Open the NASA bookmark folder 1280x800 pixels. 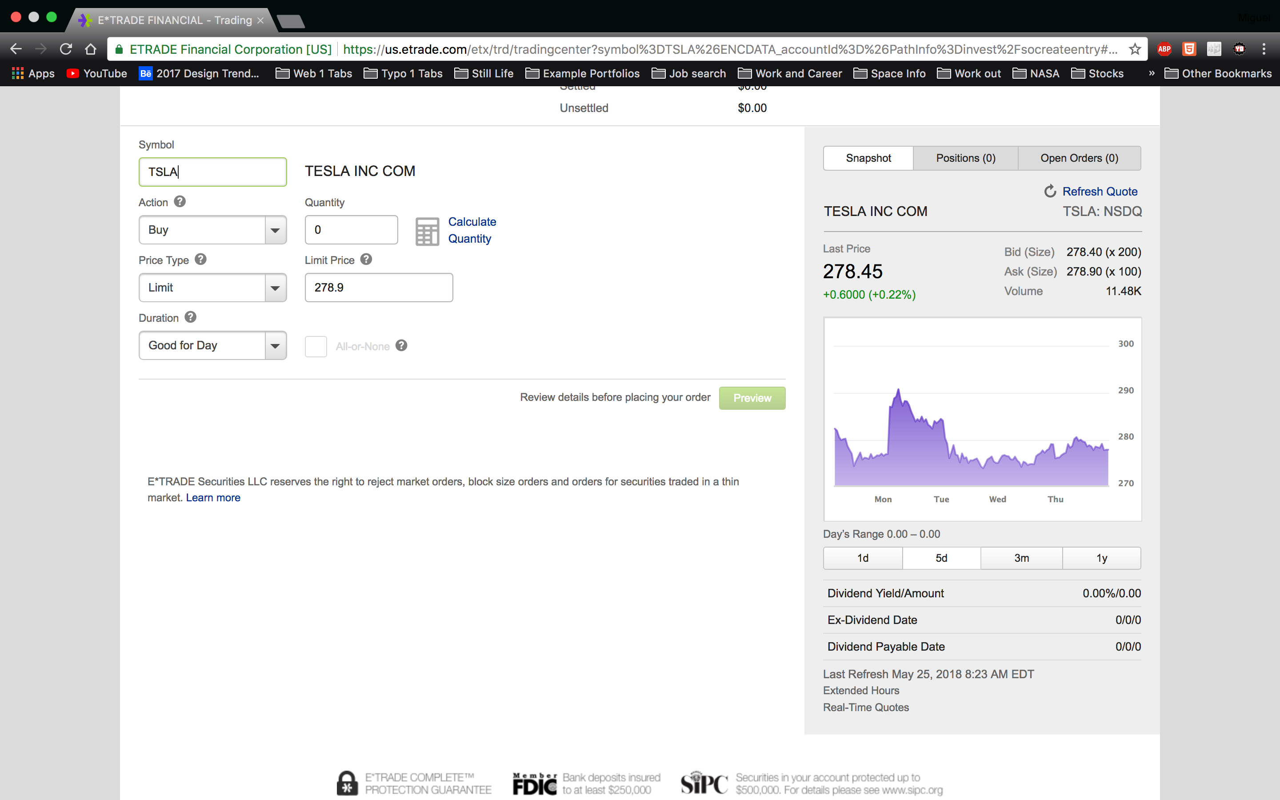1036,73
